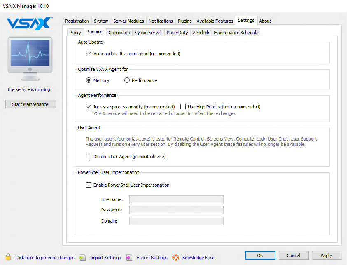Select the Memory optimization radio button
Image resolution: width=347 pixels, height=265 pixels.
(88, 80)
